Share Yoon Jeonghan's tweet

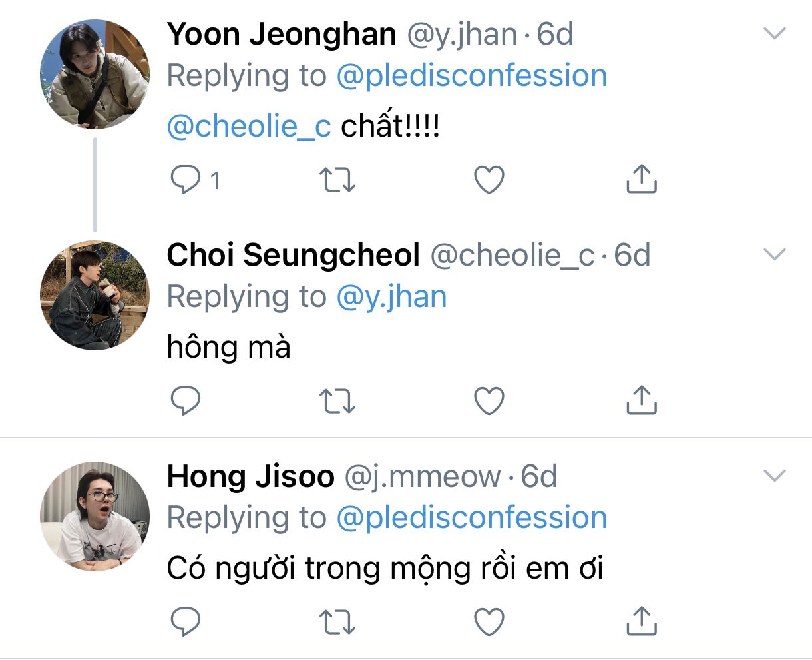tap(642, 180)
